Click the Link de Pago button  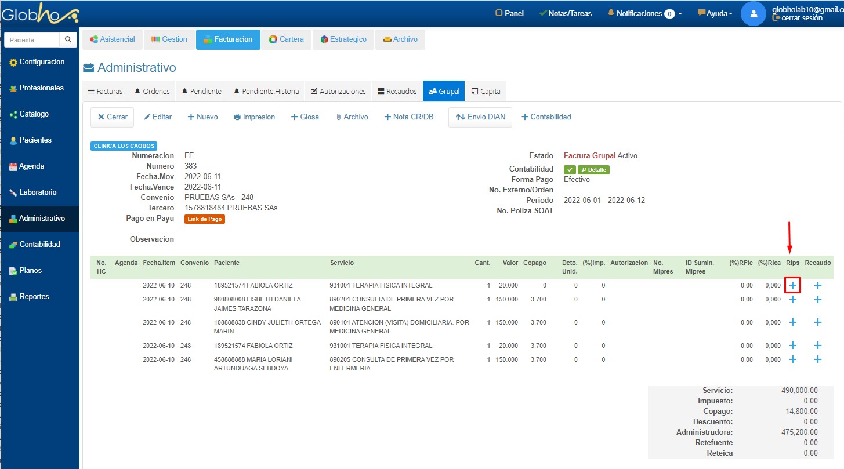coord(205,219)
